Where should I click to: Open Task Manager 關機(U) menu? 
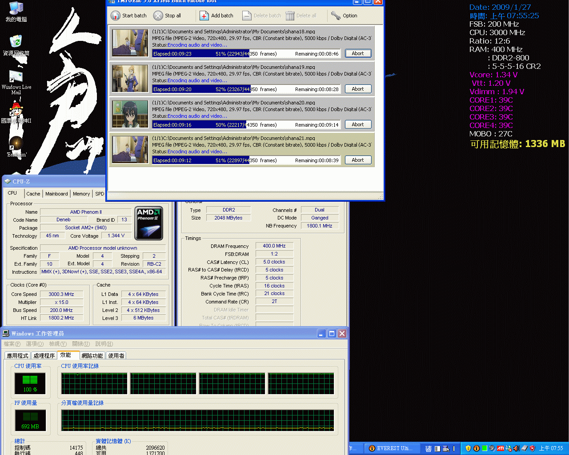(81, 344)
